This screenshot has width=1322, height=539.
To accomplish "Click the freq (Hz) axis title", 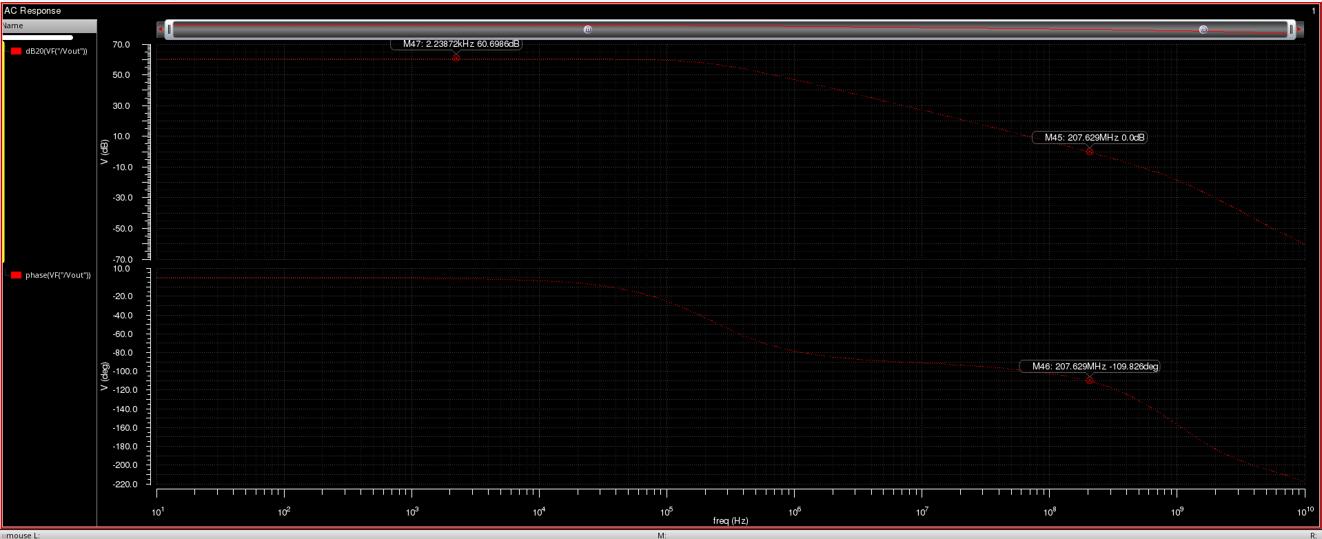I will (x=730, y=520).
